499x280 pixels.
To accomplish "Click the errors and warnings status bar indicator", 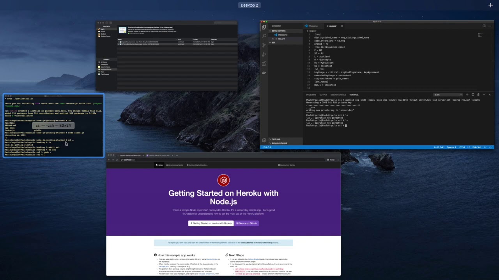I will click(267, 147).
